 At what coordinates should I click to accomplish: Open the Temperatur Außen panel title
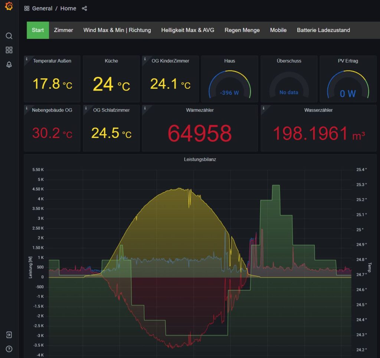click(x=52, y=61)
